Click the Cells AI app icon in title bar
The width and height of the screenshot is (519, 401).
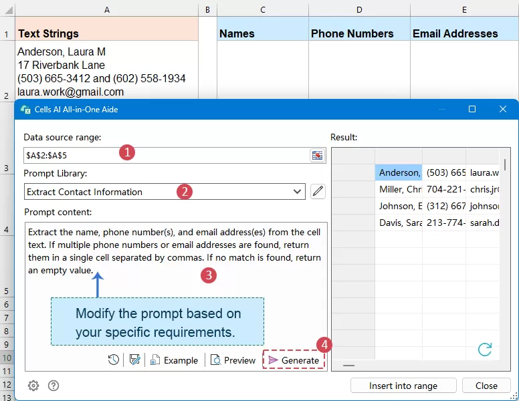pyautogui.click(x=25, y=110)
